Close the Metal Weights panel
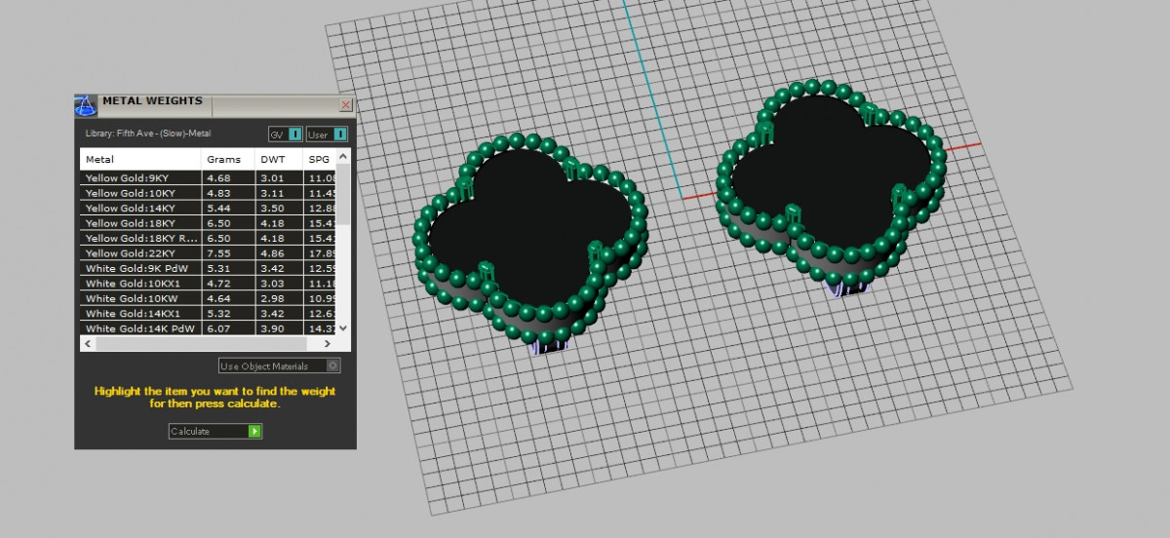 pos(345,104)
